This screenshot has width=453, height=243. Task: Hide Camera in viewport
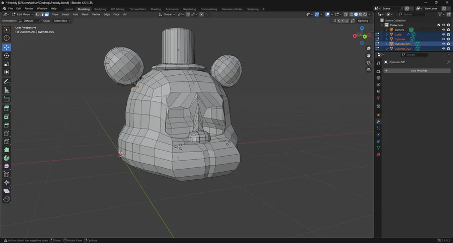point(443,30)
